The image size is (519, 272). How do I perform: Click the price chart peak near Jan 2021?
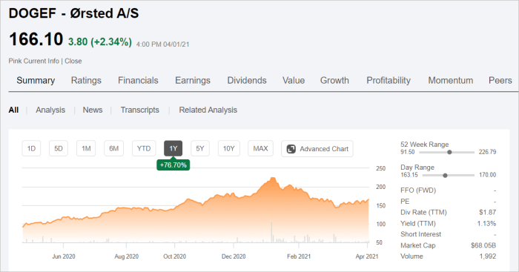[273, 179]
